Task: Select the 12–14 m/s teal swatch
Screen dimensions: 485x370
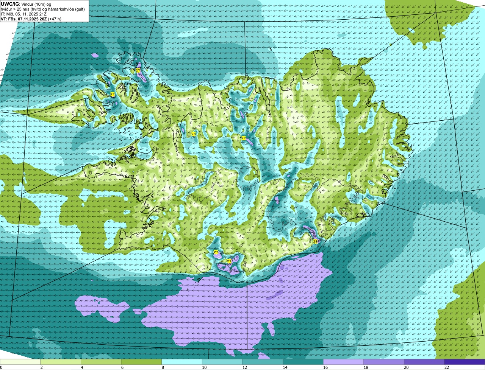Action: (263, 362)
